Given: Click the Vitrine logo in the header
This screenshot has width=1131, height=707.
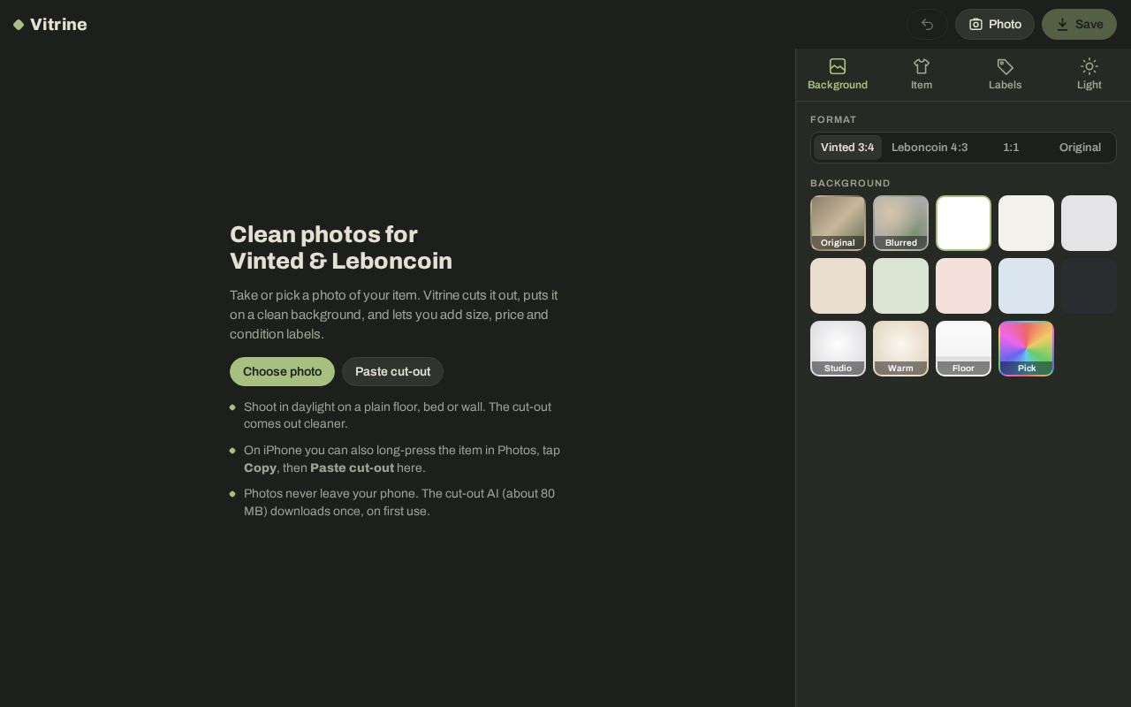Looking at the screenshot, I should pos(50,24).
